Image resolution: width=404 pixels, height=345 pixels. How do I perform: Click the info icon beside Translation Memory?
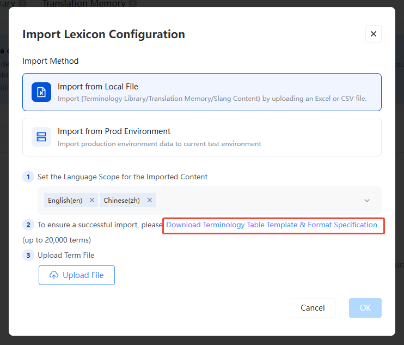tap(133, 3)
